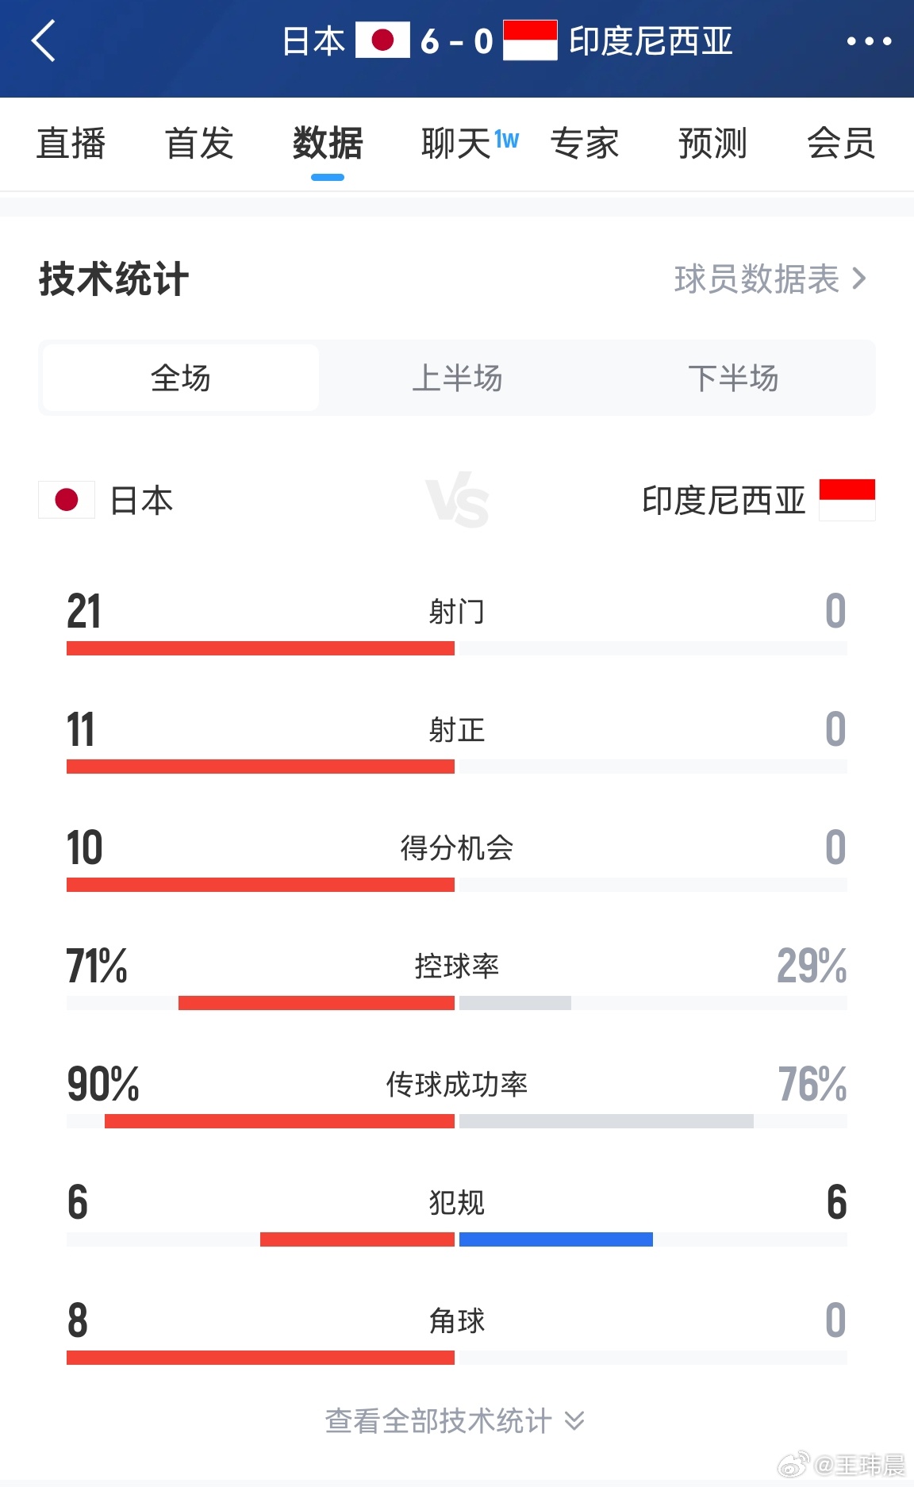Click Japan's 71% possession bar
Viewport: 914px width, 1487px height.
tap(317, 1002)
